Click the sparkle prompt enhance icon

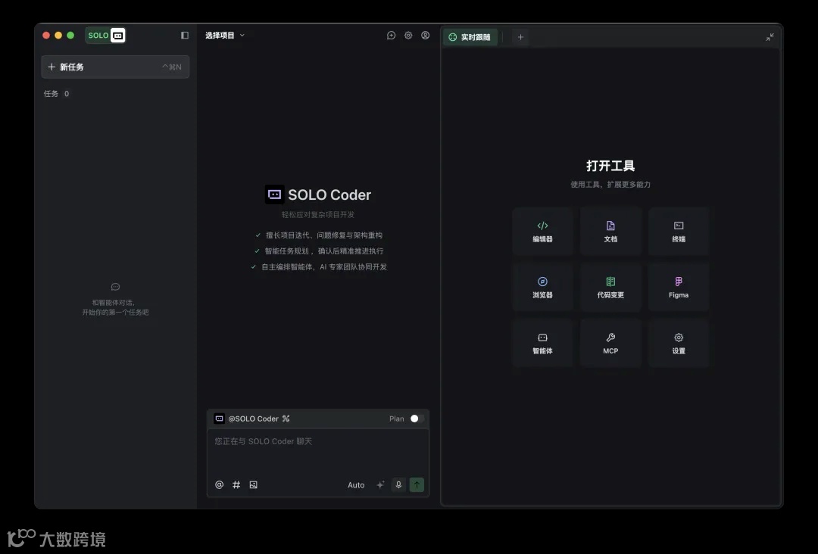(x=381, y=484)
